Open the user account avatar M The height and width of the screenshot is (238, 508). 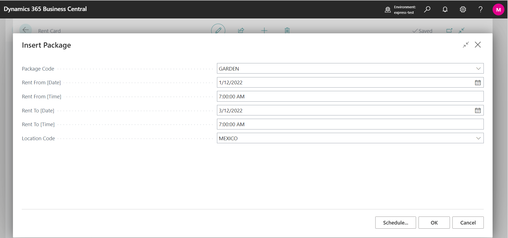[498, 10]
